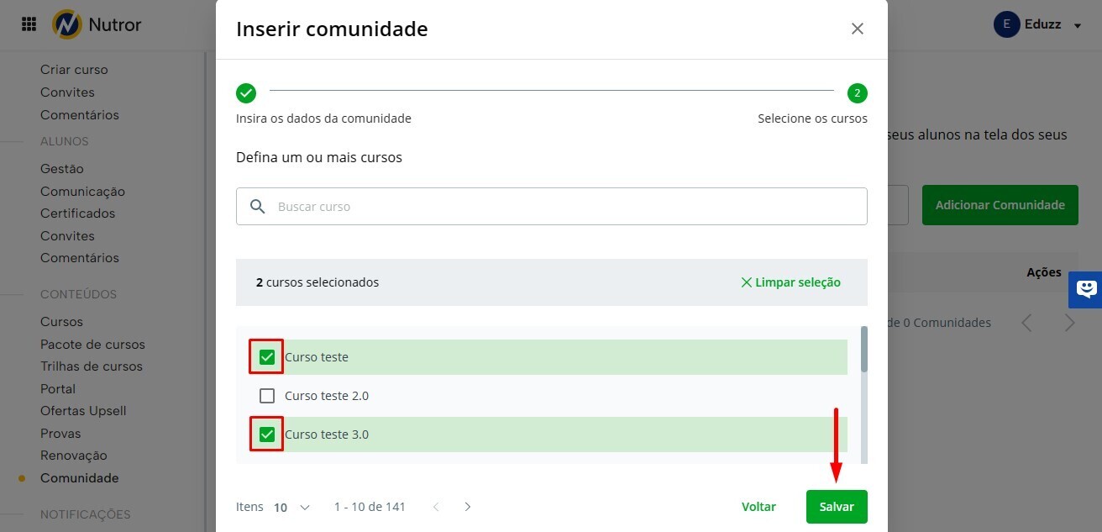Check the Curso teste 2.0 checkbox
Image resolution: width=1102 pixels, height=532 pixels.
267,396
